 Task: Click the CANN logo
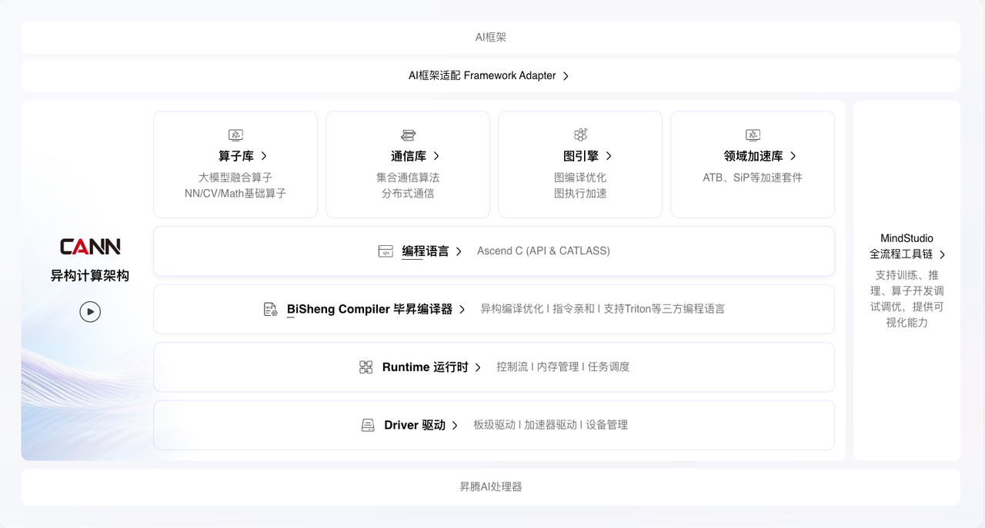pos(90,247)
